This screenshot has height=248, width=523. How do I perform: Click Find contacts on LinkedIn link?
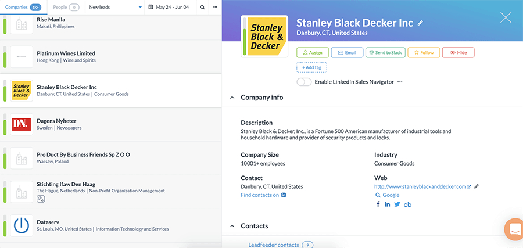click(263, 195)
